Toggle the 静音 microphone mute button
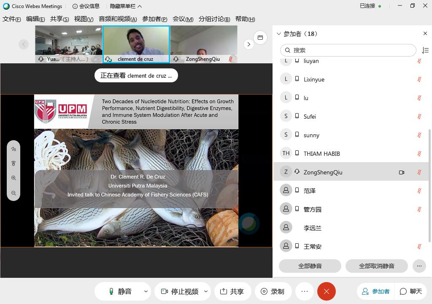432x304 pixels. 120,291
